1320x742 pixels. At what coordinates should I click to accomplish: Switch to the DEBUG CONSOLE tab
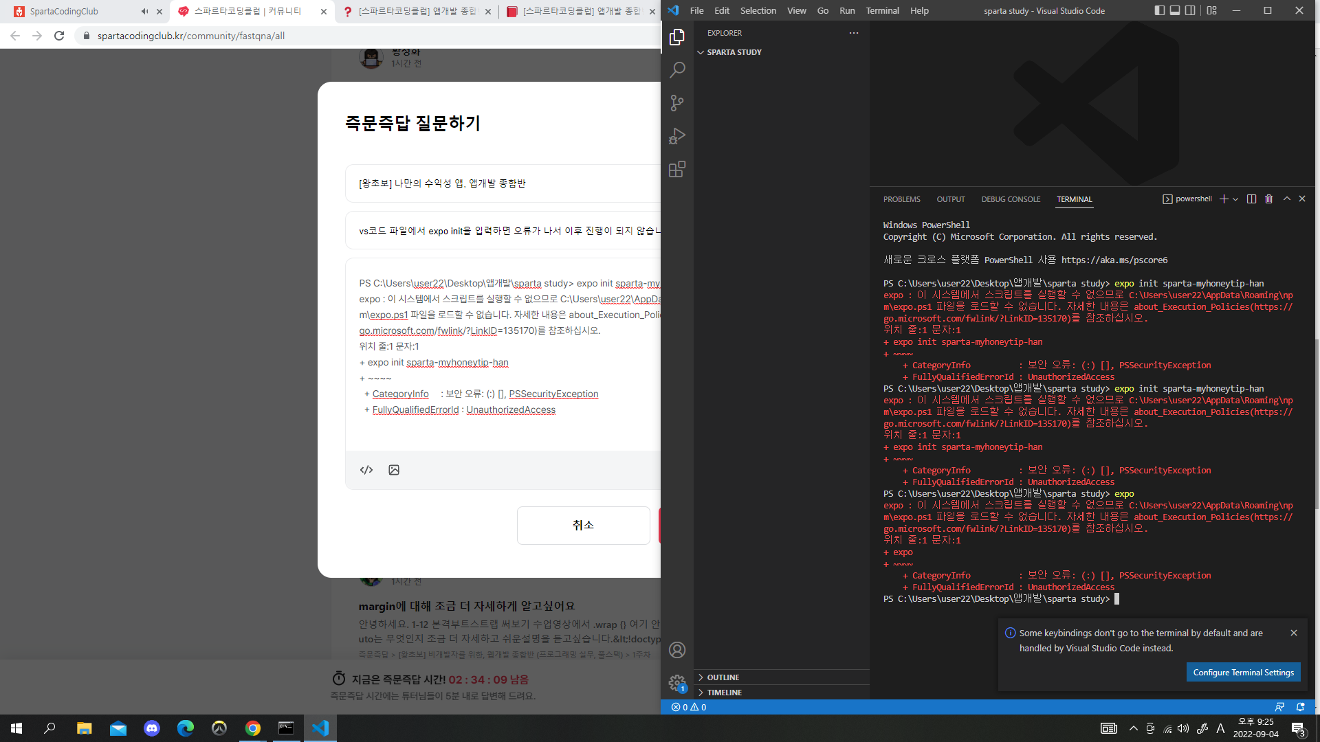click(1011, 199)
